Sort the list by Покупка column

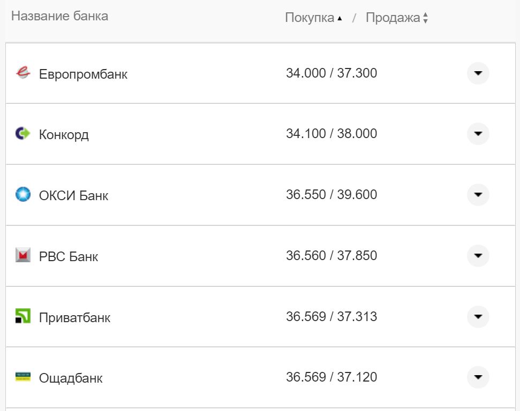313,18
